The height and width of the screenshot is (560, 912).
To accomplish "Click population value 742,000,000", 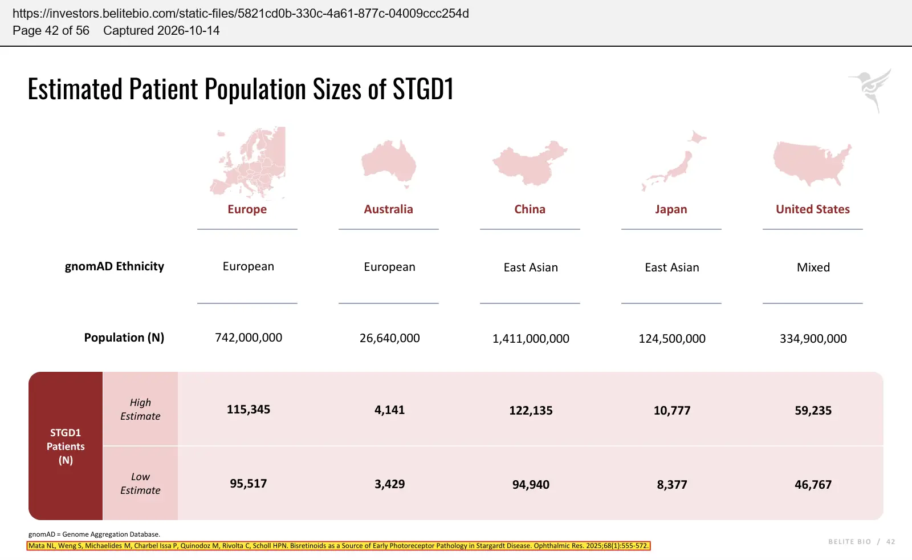I will 249,338.
